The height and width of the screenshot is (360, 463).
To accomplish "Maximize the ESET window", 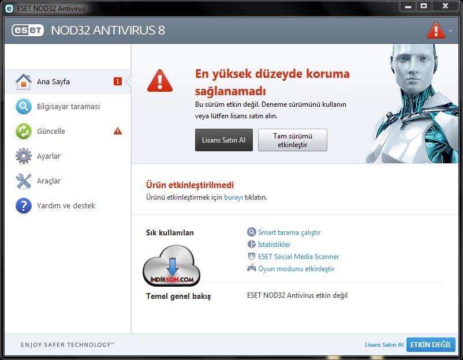I will (424, 6).
